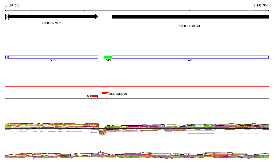
Task: Select the small blue square left of proS
Action: click(x=6, y=57)
